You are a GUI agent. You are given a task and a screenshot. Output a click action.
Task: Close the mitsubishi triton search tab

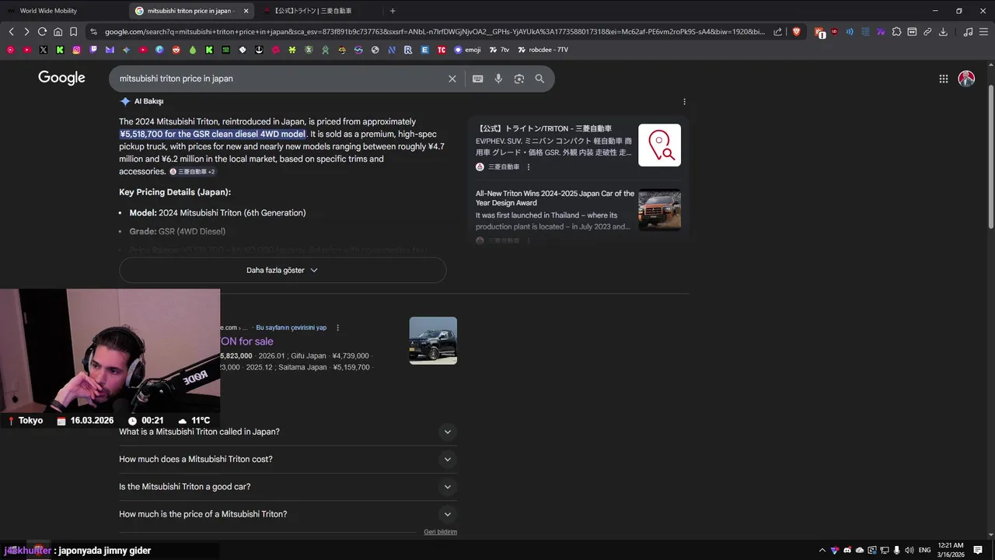tap(246, 11)
